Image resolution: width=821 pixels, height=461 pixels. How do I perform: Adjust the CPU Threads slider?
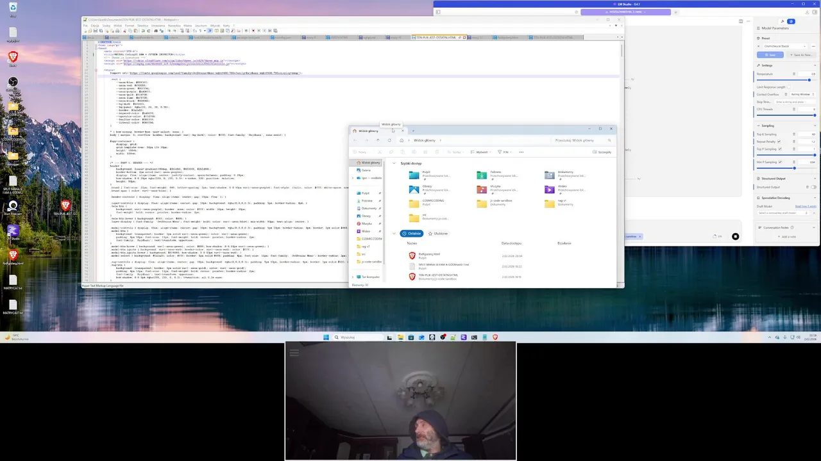point(786,115)
